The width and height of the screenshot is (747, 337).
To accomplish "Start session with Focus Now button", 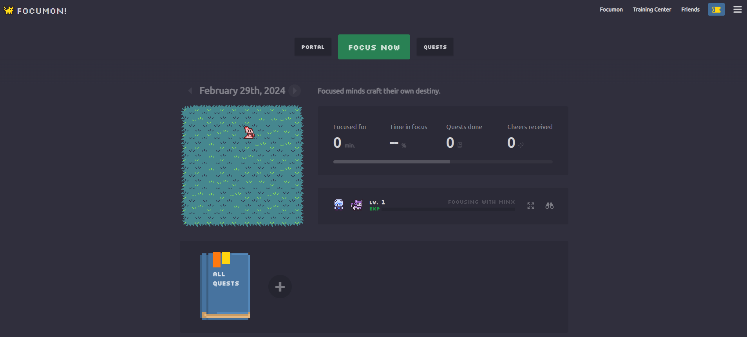I will point(374,47).
